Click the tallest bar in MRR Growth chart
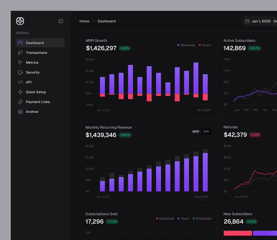277x240 pixels. coord(196,78)
